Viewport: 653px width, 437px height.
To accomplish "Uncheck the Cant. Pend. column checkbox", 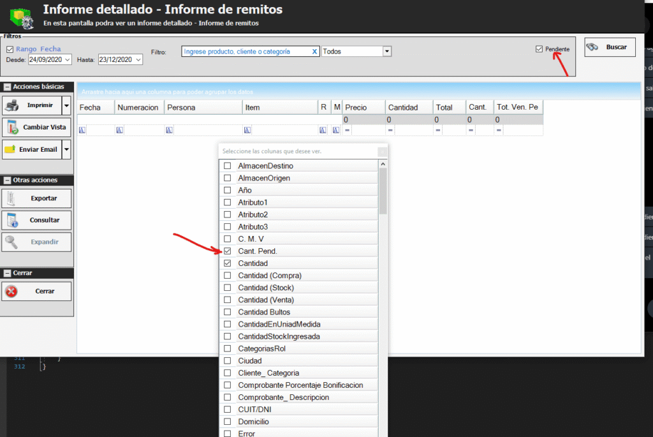I will click(x=227, y=251).
